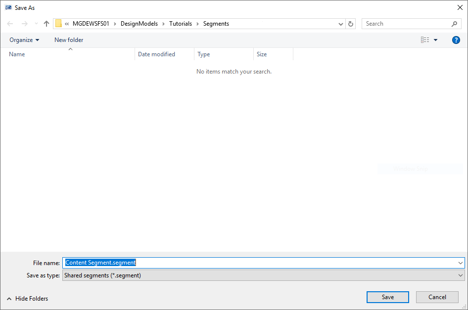
Task: Collapse the folder pane with Hide Folders
Action: (x=28, y=299)
